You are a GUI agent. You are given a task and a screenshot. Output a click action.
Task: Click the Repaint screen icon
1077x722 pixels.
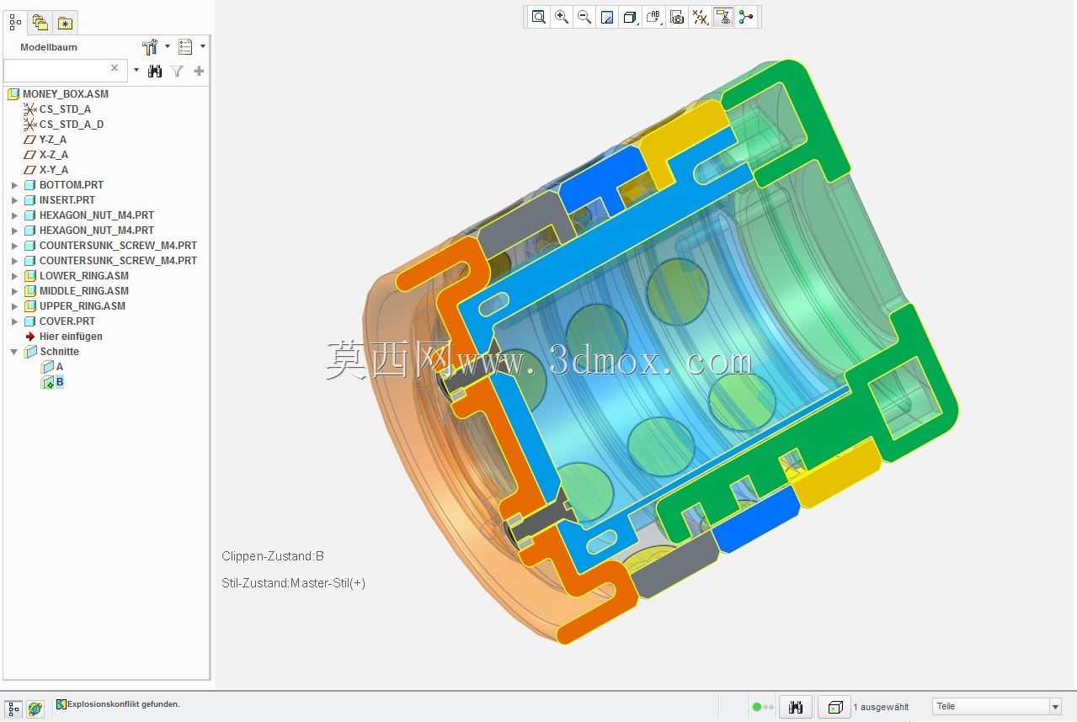pos(607,17)
